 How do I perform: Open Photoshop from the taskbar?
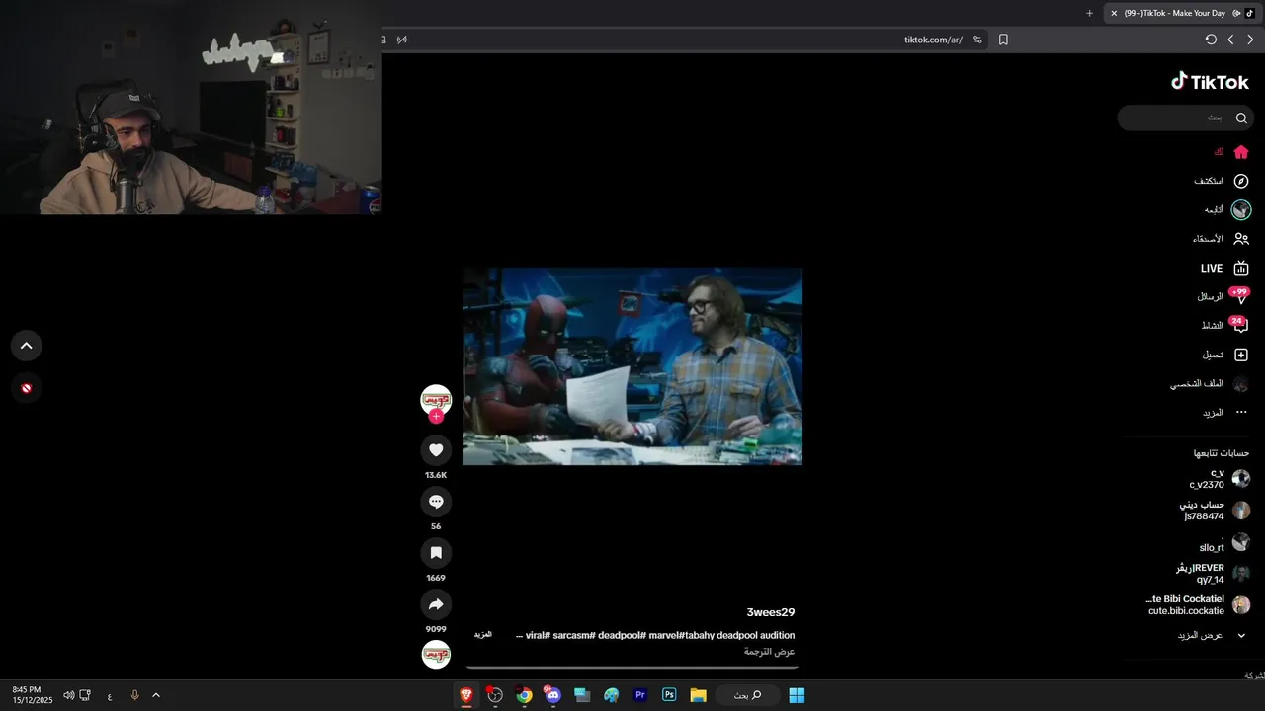(x=669, y=695)
